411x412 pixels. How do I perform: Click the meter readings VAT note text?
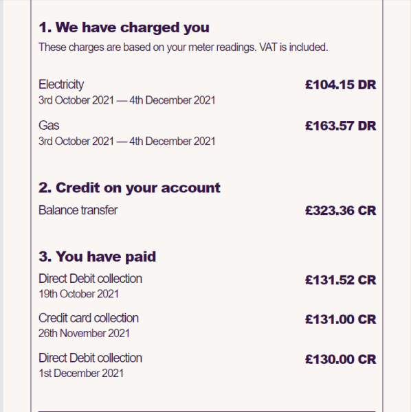point(184,47)
